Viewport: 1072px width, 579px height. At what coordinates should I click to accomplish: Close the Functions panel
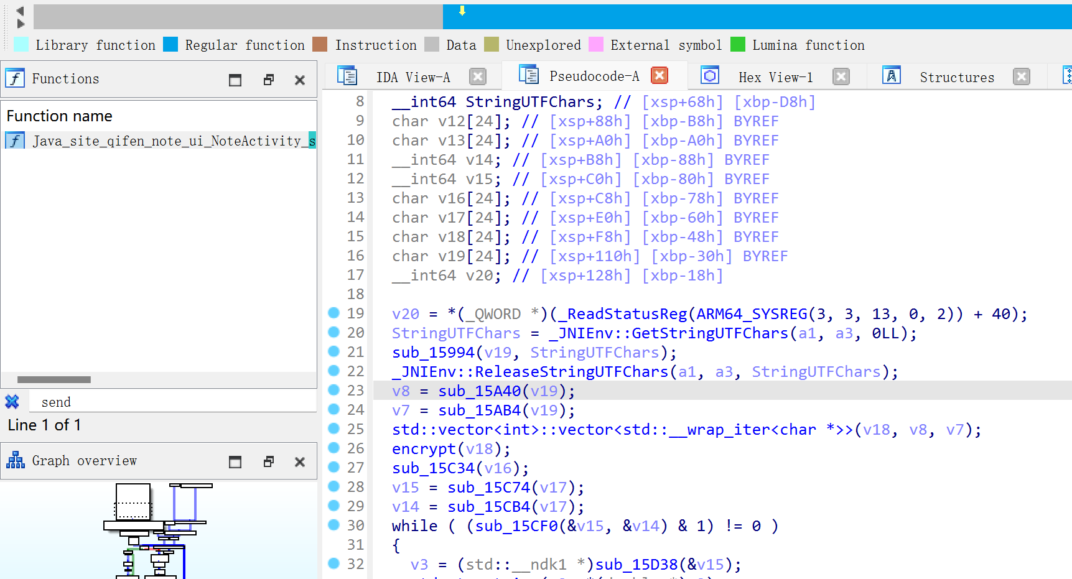(x=300, y=80)
